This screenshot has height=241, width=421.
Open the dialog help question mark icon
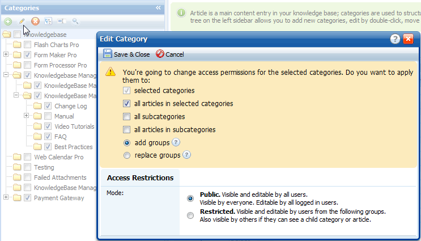click(x=395, y=39)
